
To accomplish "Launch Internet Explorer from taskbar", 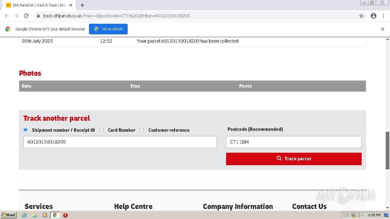I will click(24, 215).
